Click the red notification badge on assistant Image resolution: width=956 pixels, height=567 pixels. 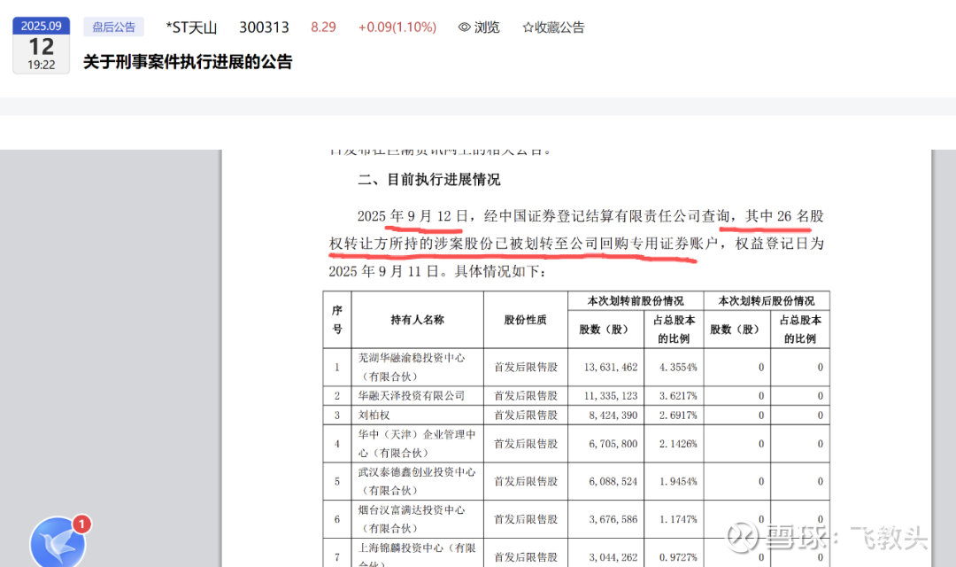81,524
